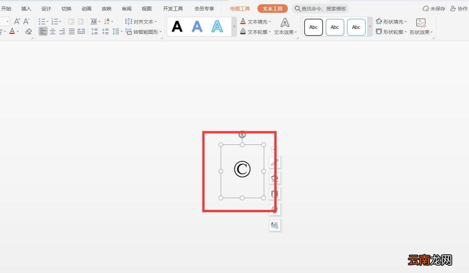
Task: Apply distributed alignment
Action: coord(82,32)
